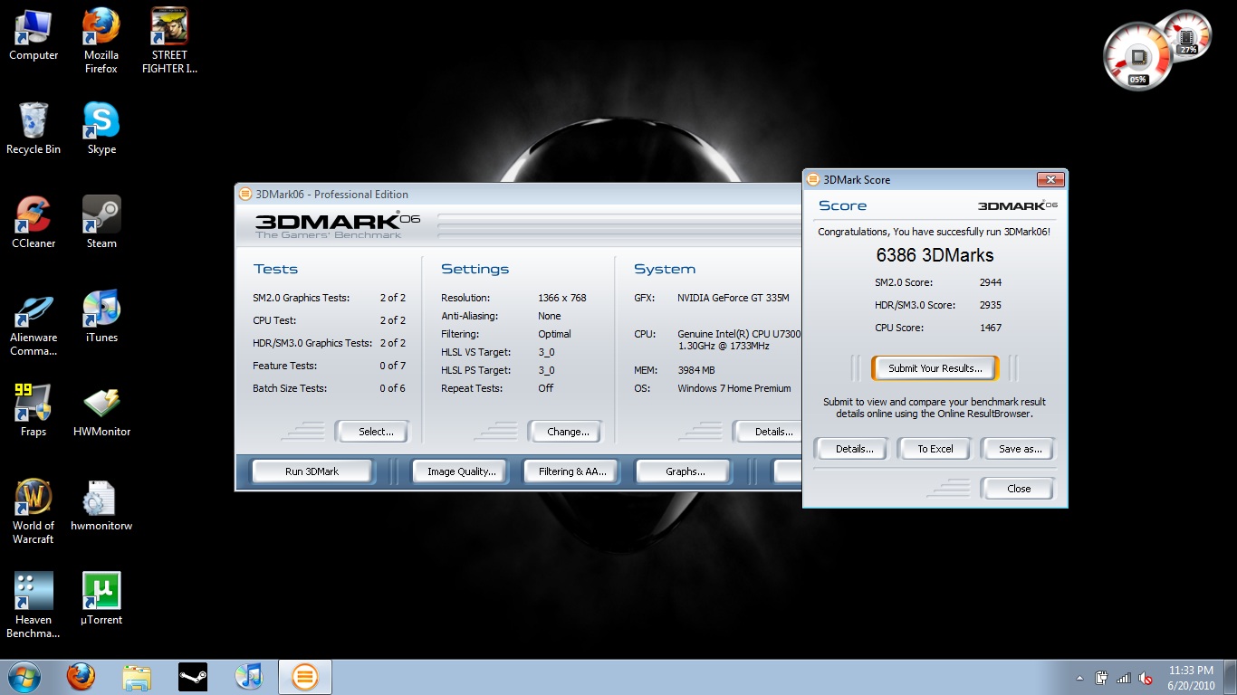Click the Repeat Tests value Off
The image size is (1237, 695).
click(546, 388)
